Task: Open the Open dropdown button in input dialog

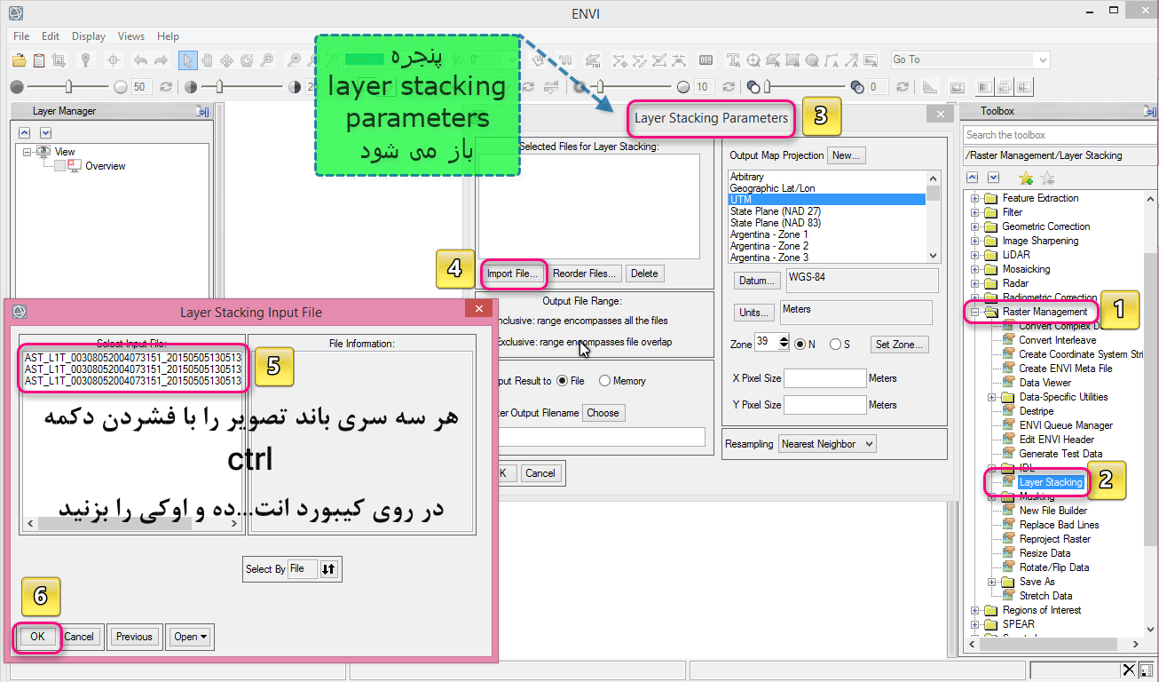Action: (191, 637)
